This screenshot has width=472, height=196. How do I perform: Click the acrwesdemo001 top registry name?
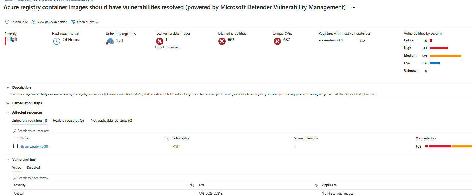[331, 40]
